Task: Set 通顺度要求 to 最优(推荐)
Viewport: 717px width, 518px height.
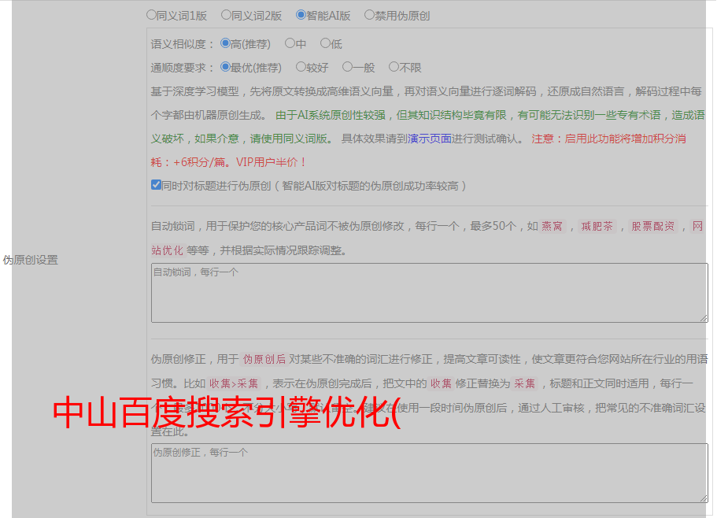Action: (x=225, y=67)
